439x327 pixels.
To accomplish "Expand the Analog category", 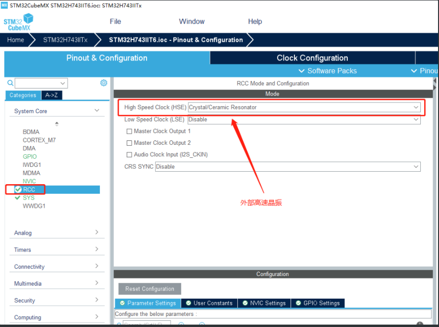I will tap(57, 233).
